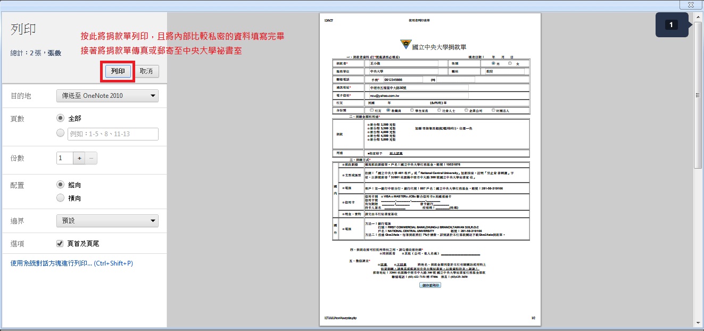Toggle the 頁首及頁尾 checkbox

click(x=60, y=243)
